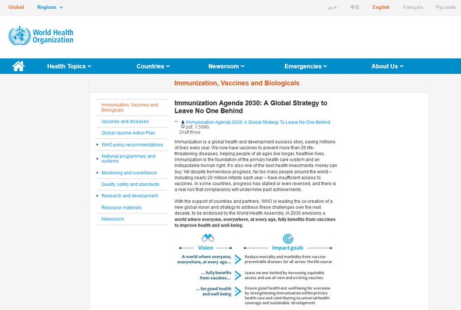The image size is (461, 310).
Task: Click the PDF download arrow icon
Action: (x=182, y=122)
